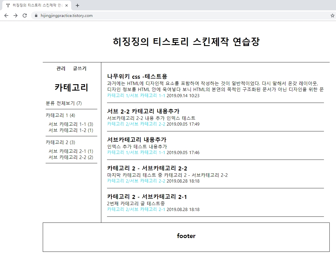Click category link dated 2019.09.05 17:49
This screenshot has width=336, height=255.
pos(136,124)
